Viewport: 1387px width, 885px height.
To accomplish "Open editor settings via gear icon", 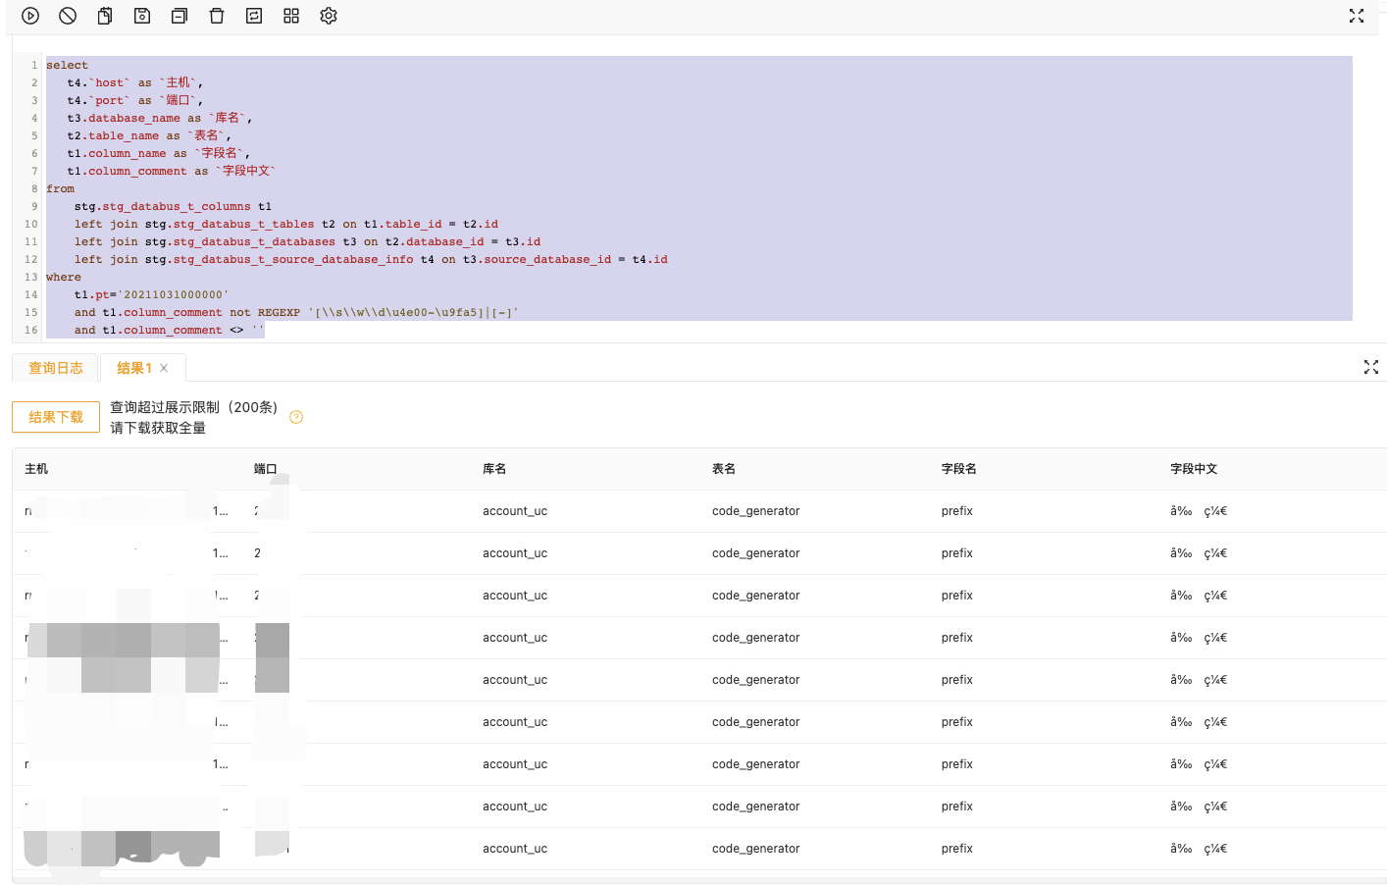I will click(x=329, y=16).
